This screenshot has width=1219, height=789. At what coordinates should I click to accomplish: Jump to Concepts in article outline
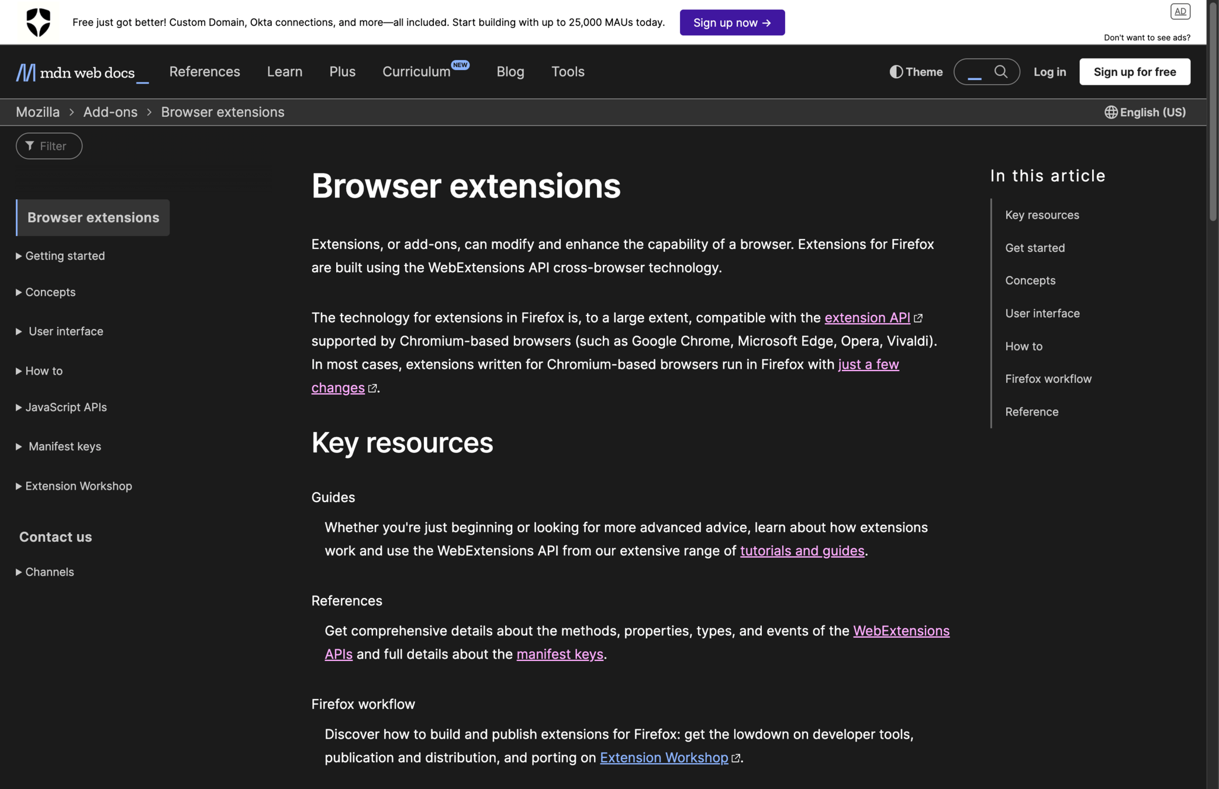pyautogui.click(x=1030, y=281)
